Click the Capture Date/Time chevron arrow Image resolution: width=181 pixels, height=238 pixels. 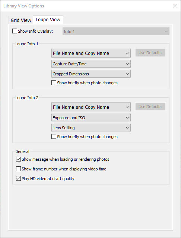point(127,64)
